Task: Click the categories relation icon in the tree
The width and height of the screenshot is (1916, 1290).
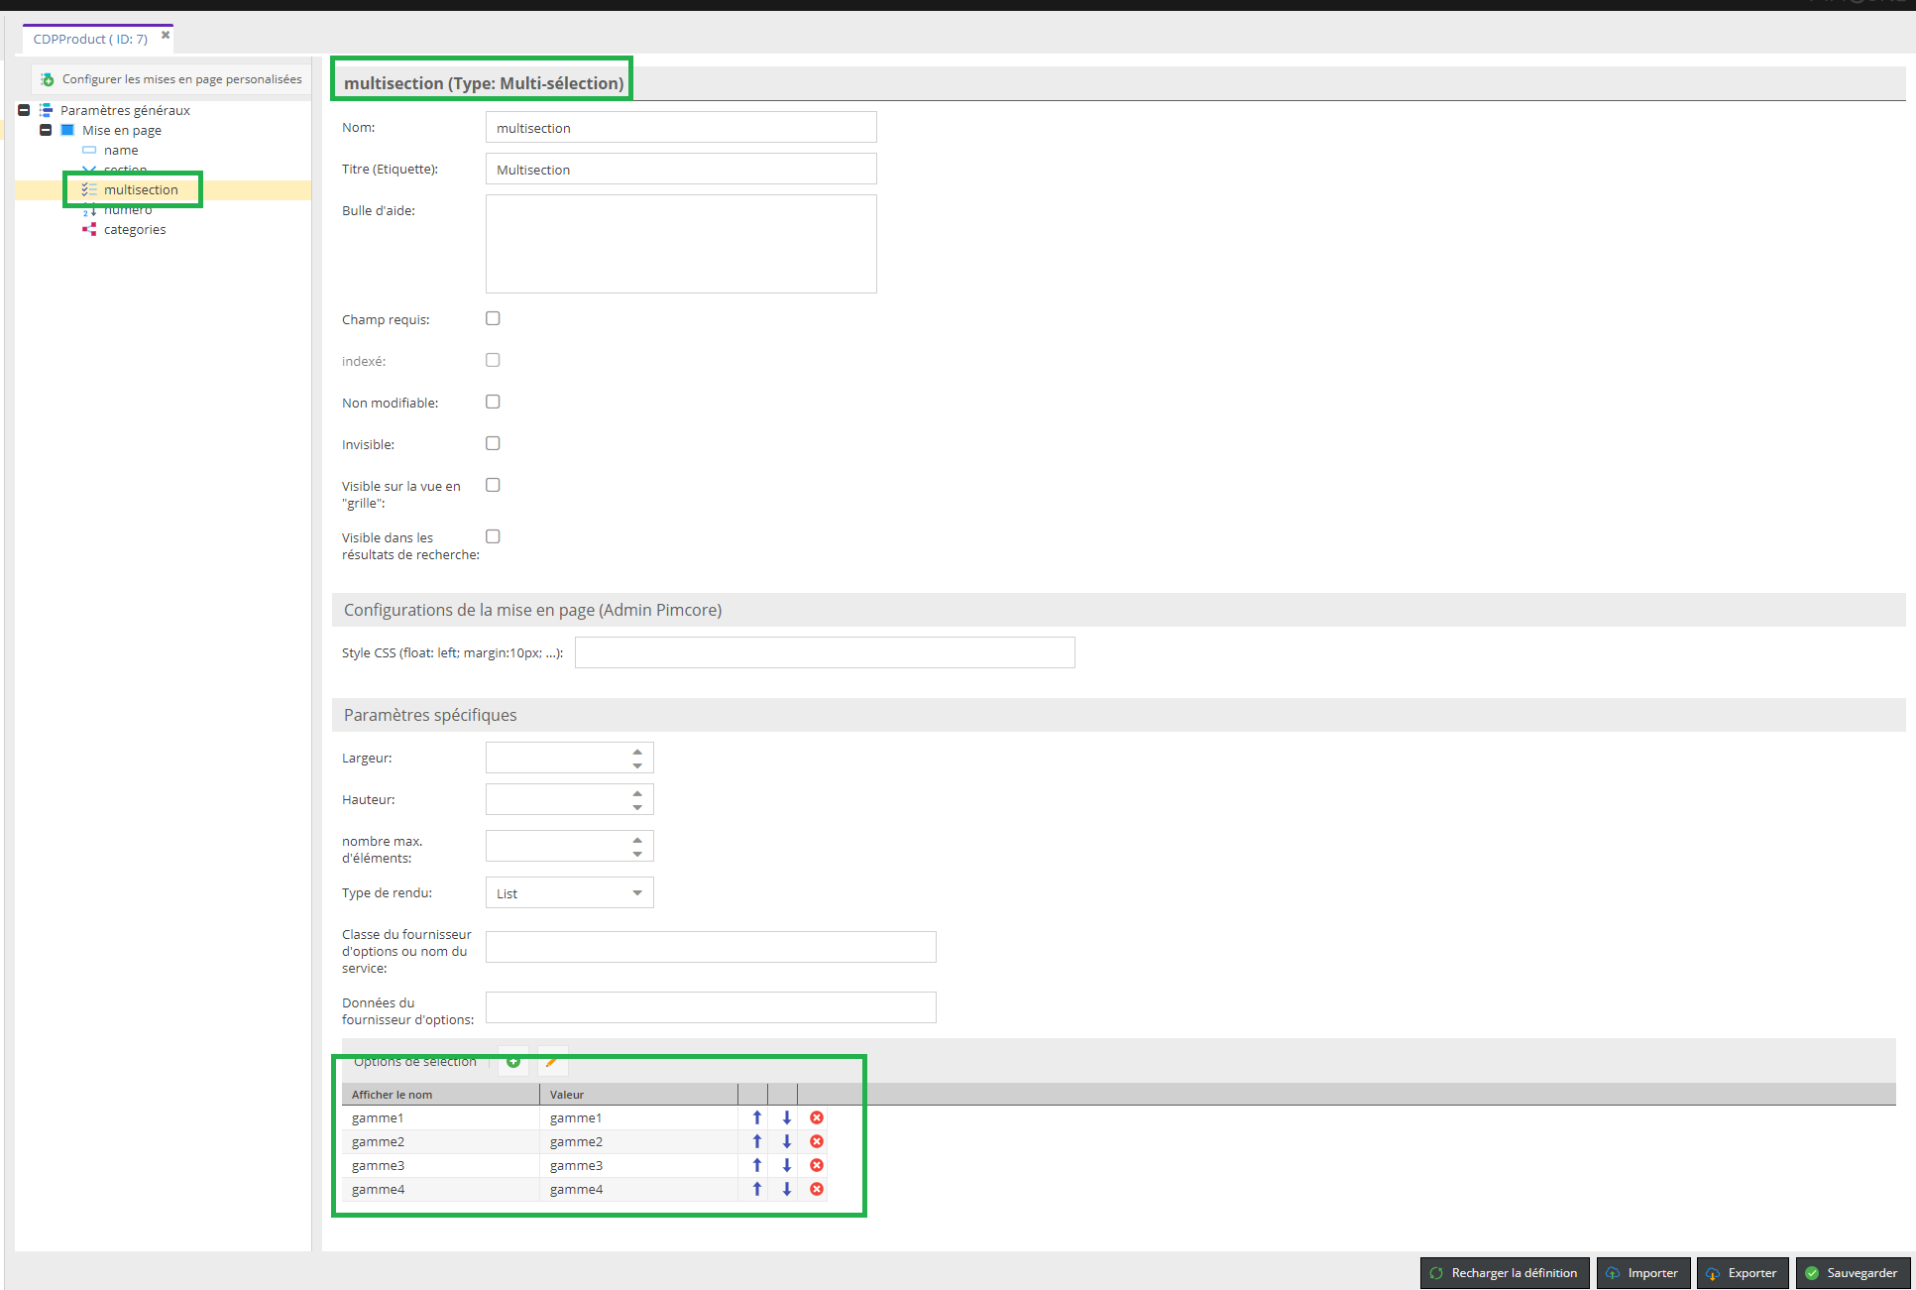Action: (x=89, y=229)
